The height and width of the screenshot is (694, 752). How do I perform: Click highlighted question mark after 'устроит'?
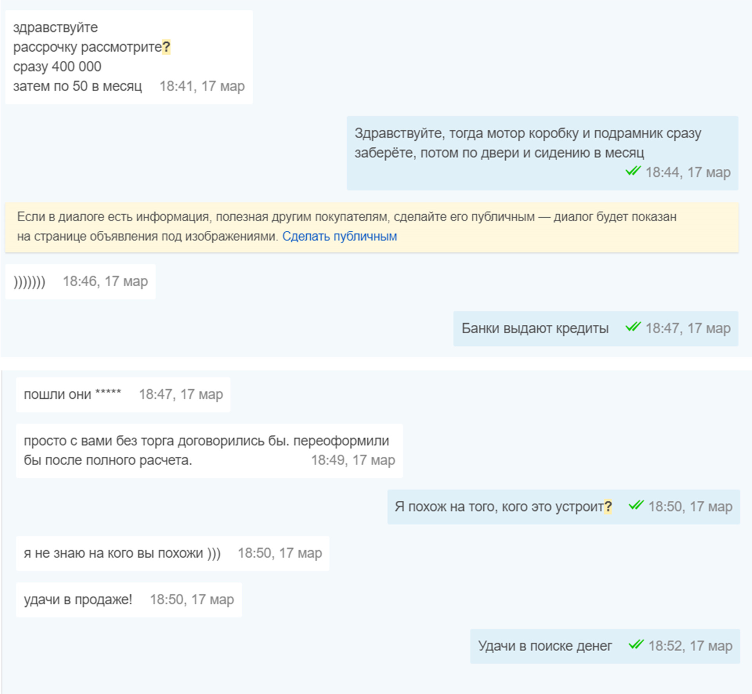[607, 507]
